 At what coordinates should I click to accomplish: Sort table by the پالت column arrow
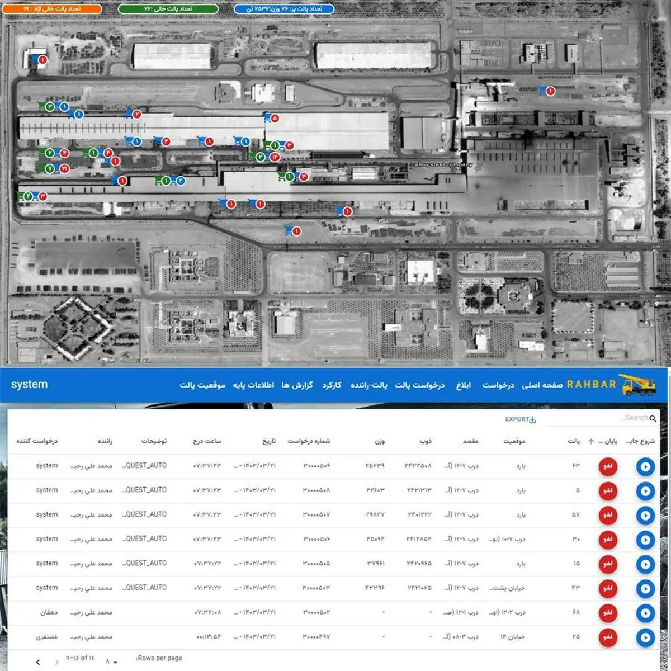(591, 441)
